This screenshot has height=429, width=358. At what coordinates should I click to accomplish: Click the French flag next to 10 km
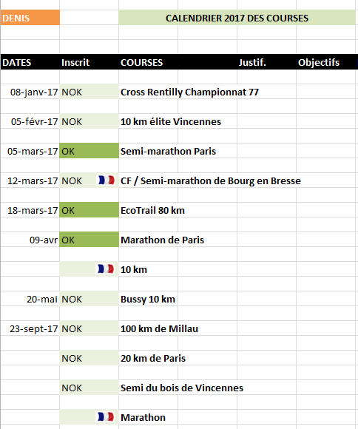(x=107, y=268)
